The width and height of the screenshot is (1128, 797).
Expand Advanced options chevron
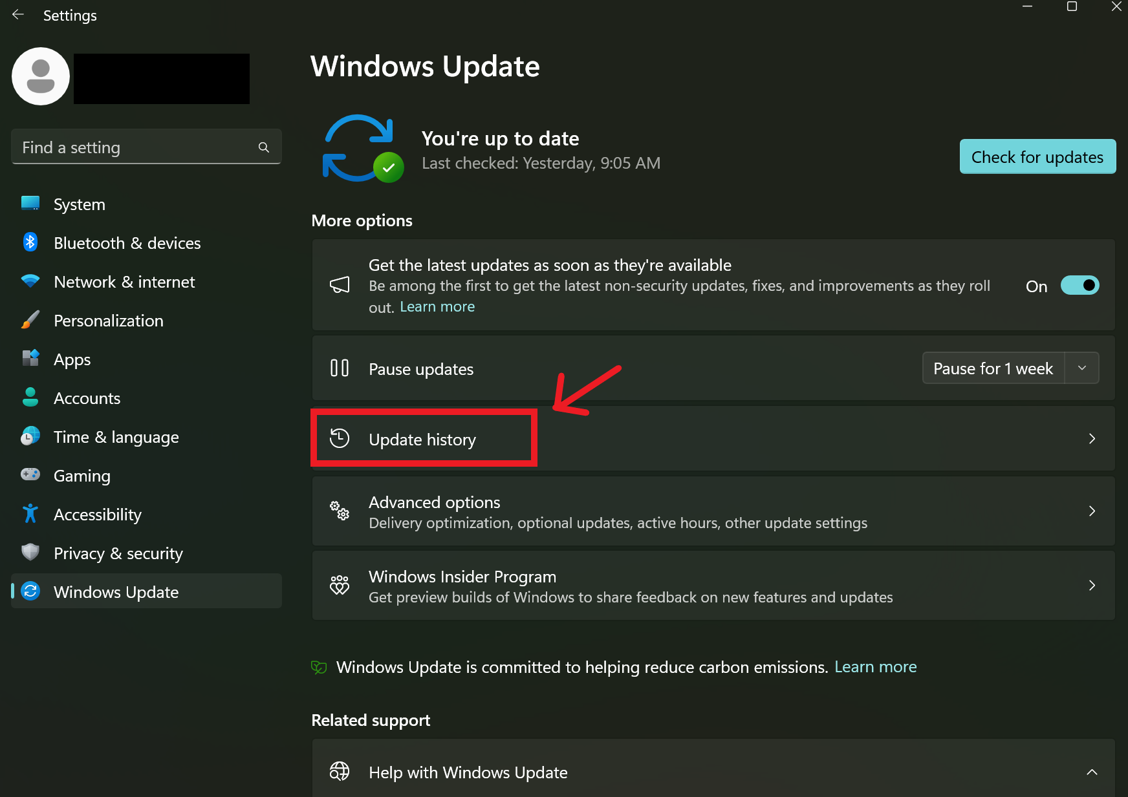coord(1092,511)
